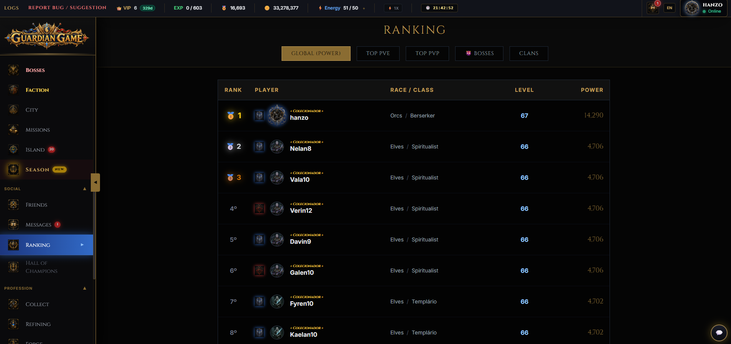Click the VIP 329d badge
Screen dimensions: 731x344
148,8
